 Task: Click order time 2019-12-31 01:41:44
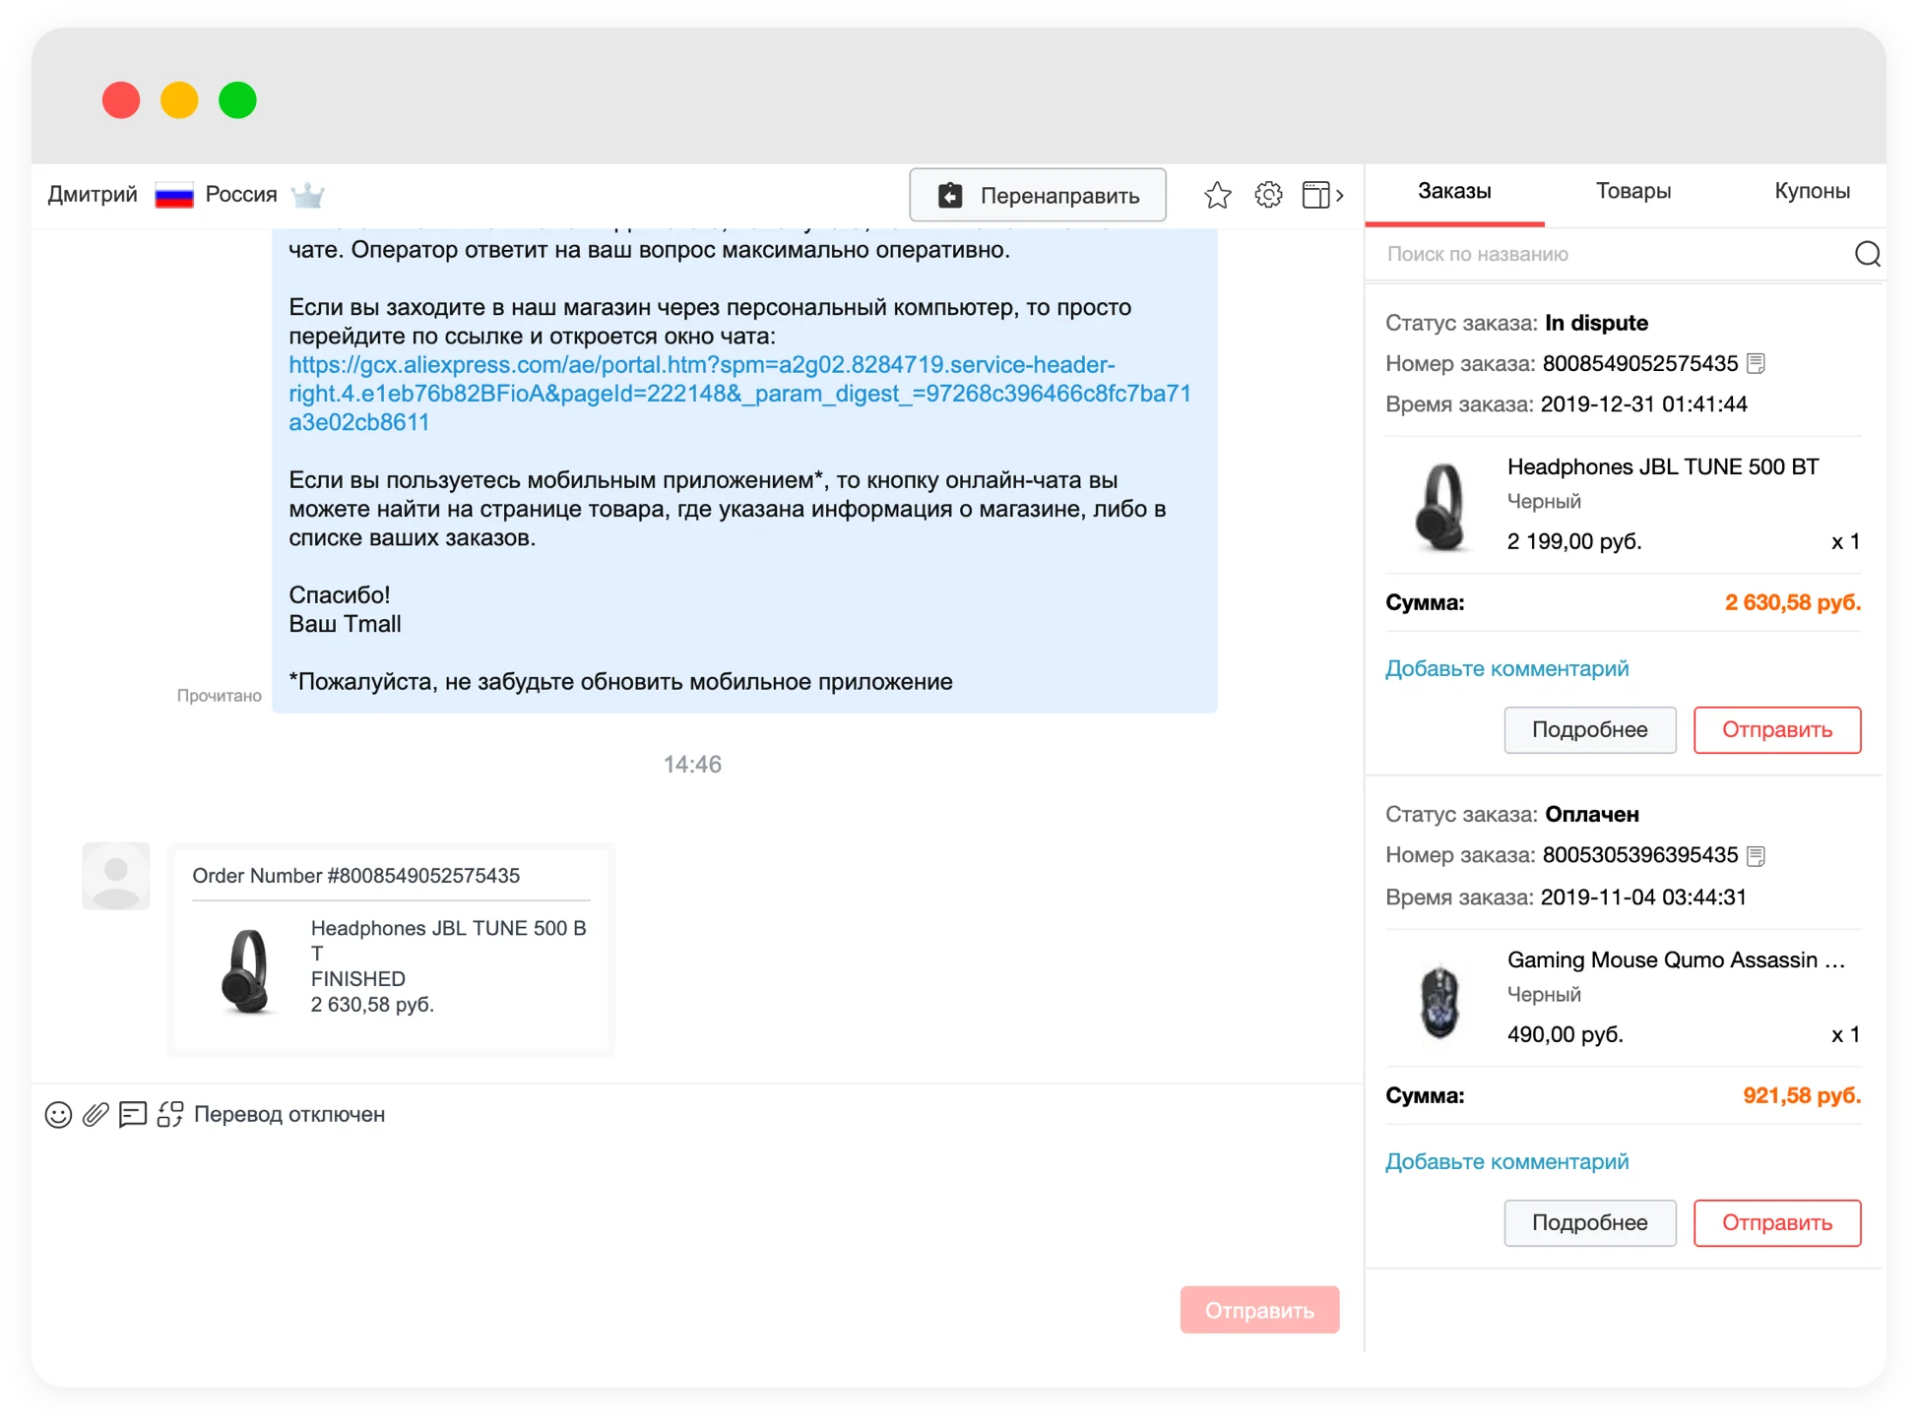point(1643,404)
